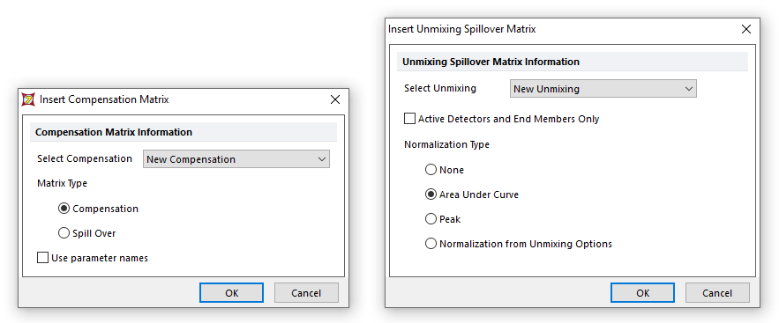The height and width of the screenshot is (323, 779).
Task: Click the FCS Express icon in Insert Compensation Matrix title bar
Action: tap(29, 99)
